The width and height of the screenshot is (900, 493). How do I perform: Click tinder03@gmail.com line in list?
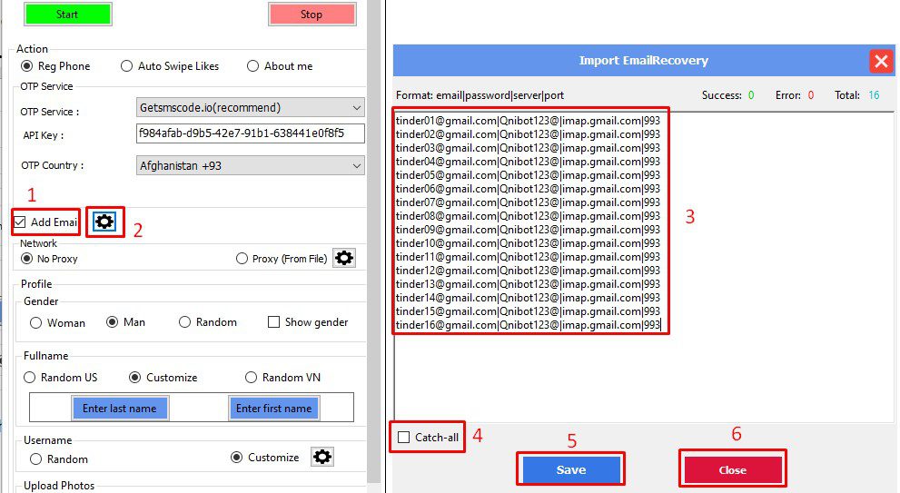tap(528, 148)
